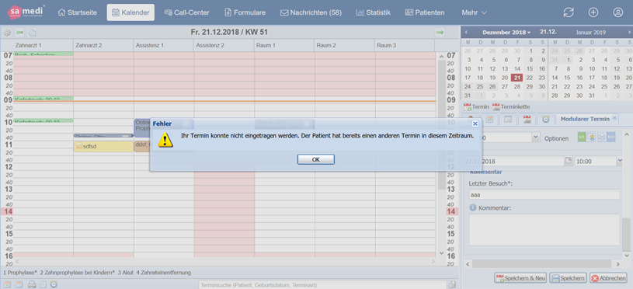633x289 pixels.
Task: Open the sdfsd appointment in Zahnarzt 2
Action: click(x=103, y=147)
